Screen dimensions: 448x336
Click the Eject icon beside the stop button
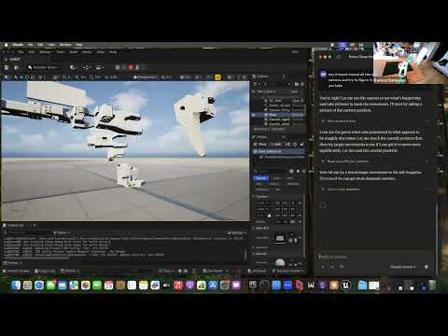tap(137, 67)
